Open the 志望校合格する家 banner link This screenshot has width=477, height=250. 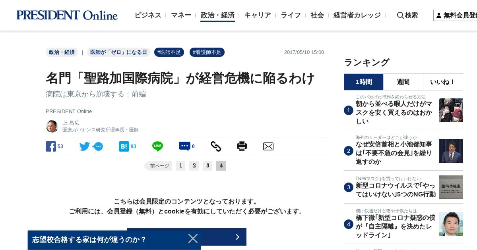click(89, 239)
